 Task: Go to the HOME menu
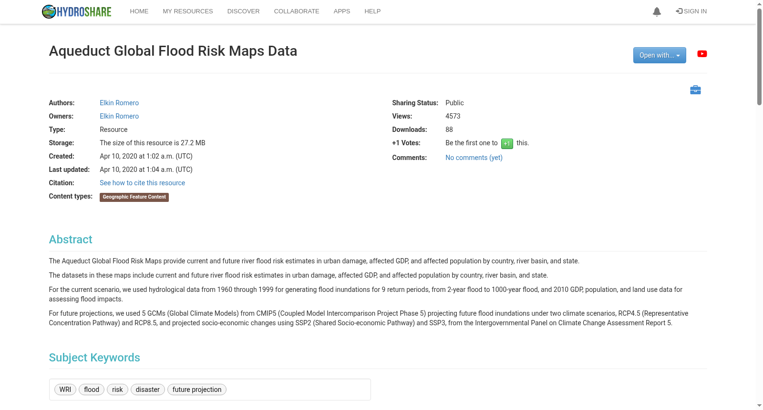click(139, 11)
